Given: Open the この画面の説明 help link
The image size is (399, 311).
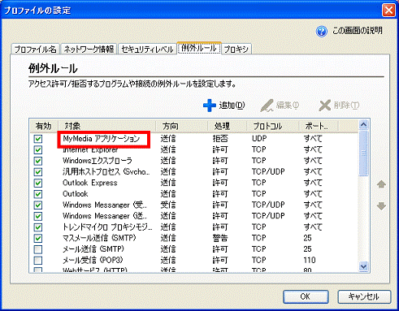Looking at the screenshot, I should (357, 31).
